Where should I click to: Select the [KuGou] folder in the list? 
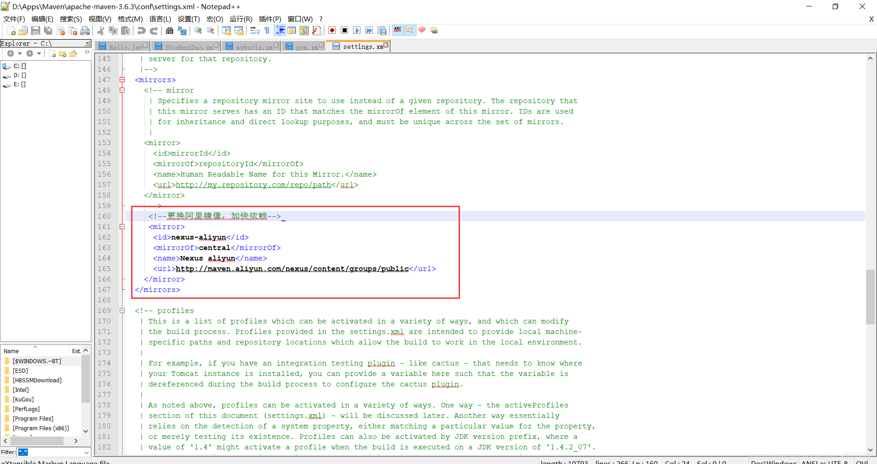[23, 399]
